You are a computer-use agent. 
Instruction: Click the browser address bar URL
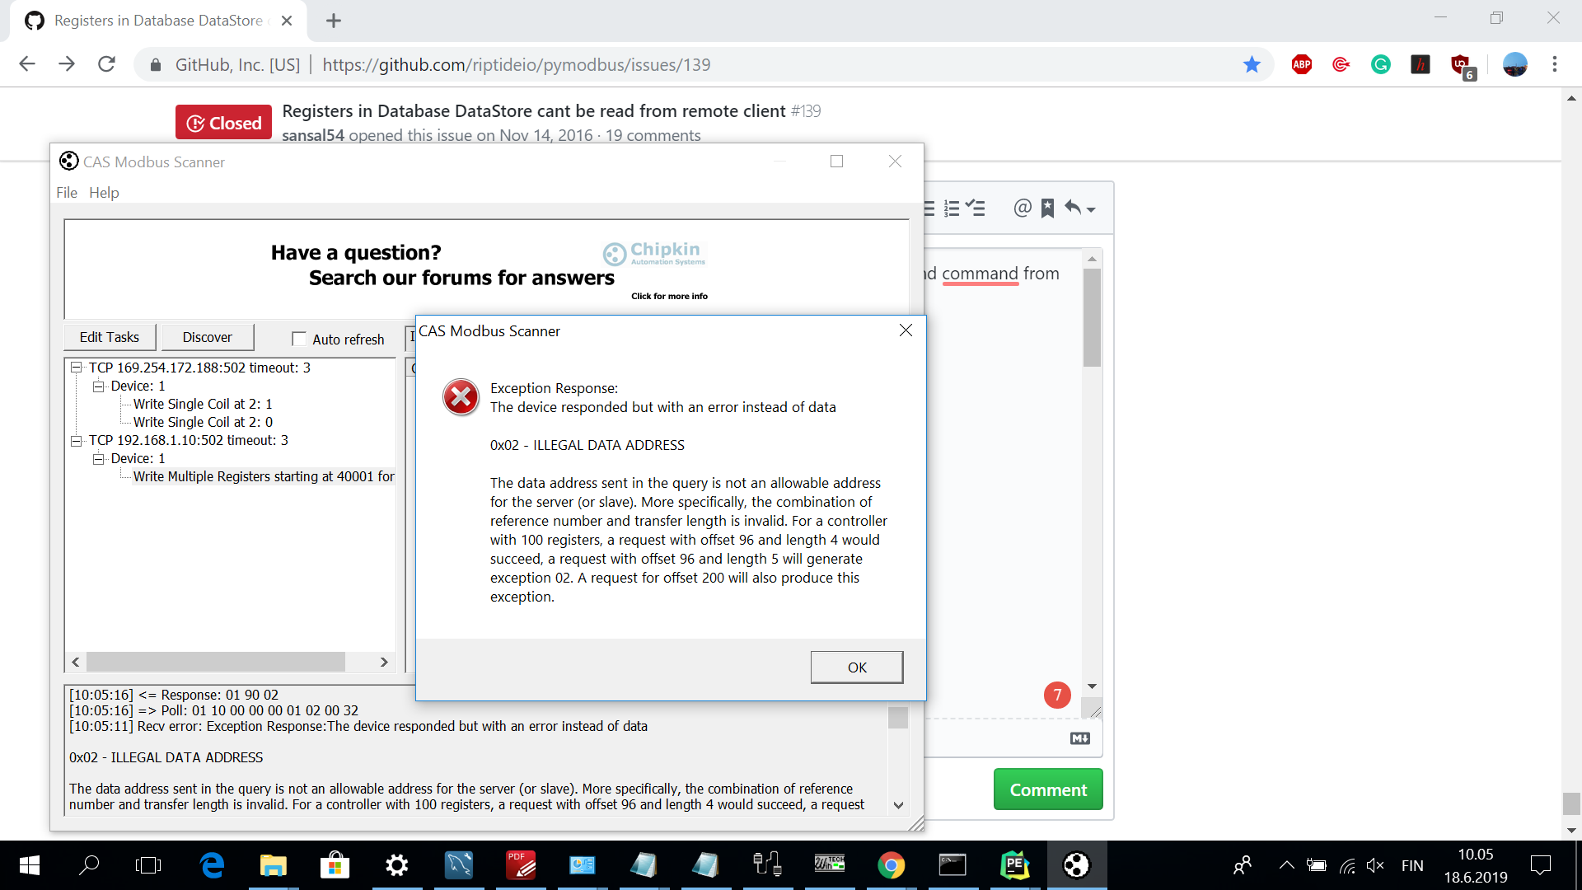tap(517, 64)
